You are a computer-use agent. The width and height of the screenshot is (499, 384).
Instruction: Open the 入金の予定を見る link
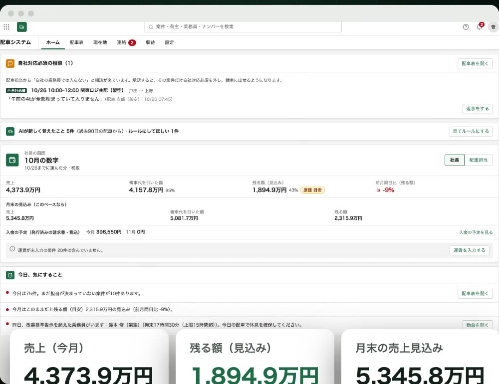(x=476, y=232)
